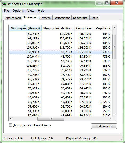Open the View menu
This screenshot has height=143, width=125.
[x=31, y=11]
